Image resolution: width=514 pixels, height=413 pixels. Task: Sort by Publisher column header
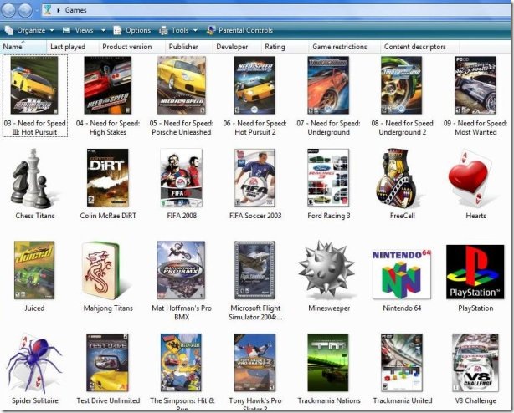tap(188, 47)
